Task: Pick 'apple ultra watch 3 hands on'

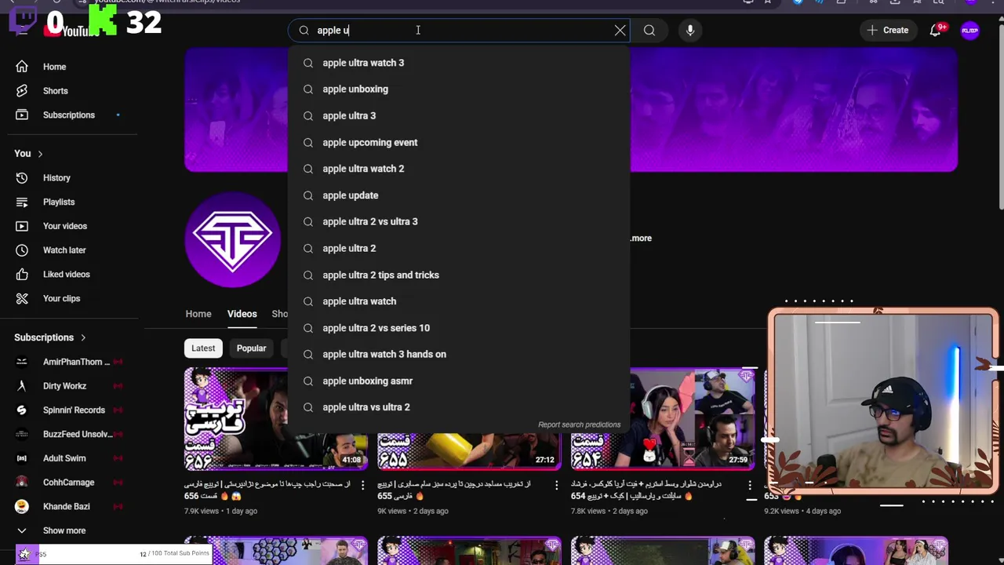Action: (459, 355)
